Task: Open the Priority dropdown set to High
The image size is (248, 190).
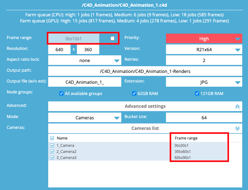Action: point(204,38)
